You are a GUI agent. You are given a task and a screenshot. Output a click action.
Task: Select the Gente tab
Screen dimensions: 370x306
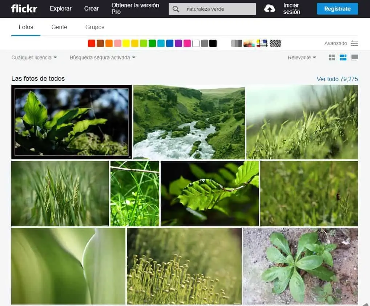[59, 27]
